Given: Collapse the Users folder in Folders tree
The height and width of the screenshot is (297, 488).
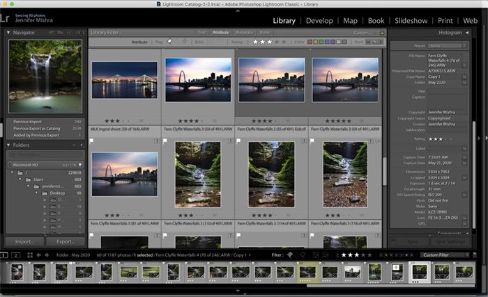Looking at the screenshot, I should tap(20, 179).
